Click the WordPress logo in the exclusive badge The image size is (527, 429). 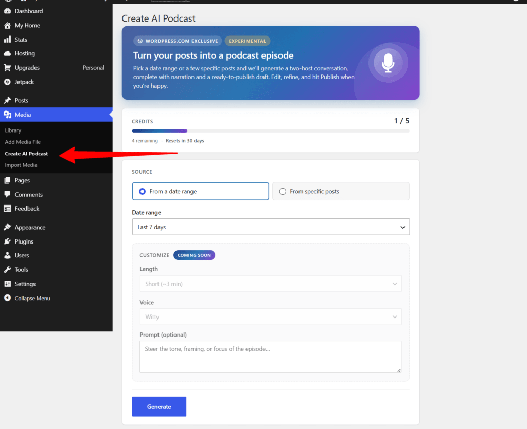(140, 41)
